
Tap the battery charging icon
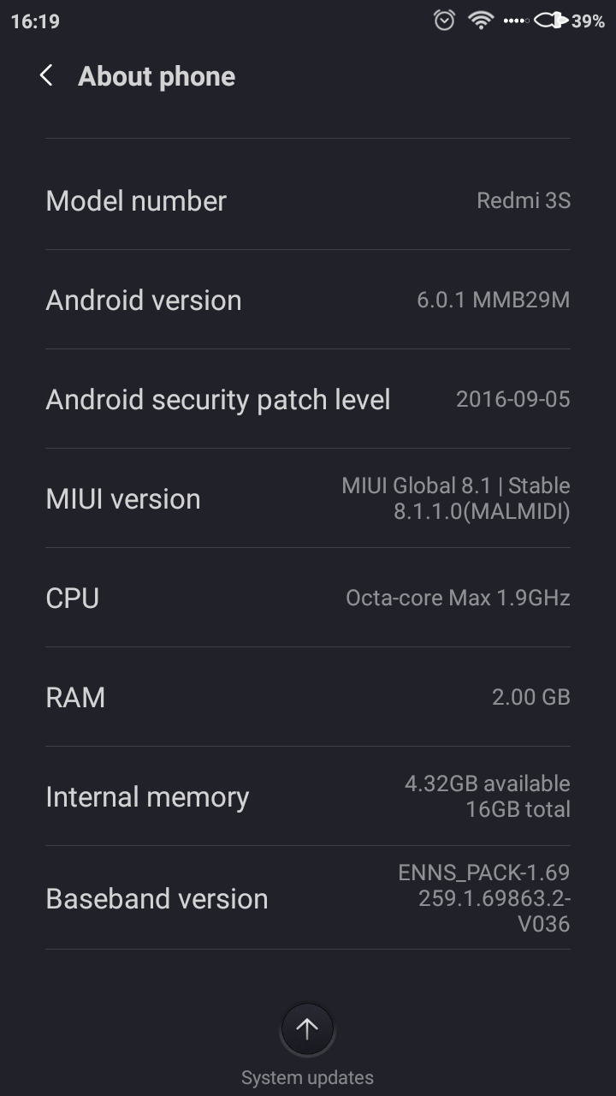tap(551, 21)
